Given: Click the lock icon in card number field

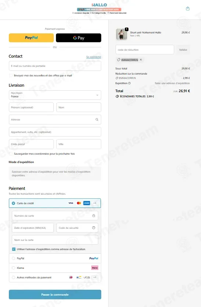Looking at the screenshot, I should click(x=94, y=216).
